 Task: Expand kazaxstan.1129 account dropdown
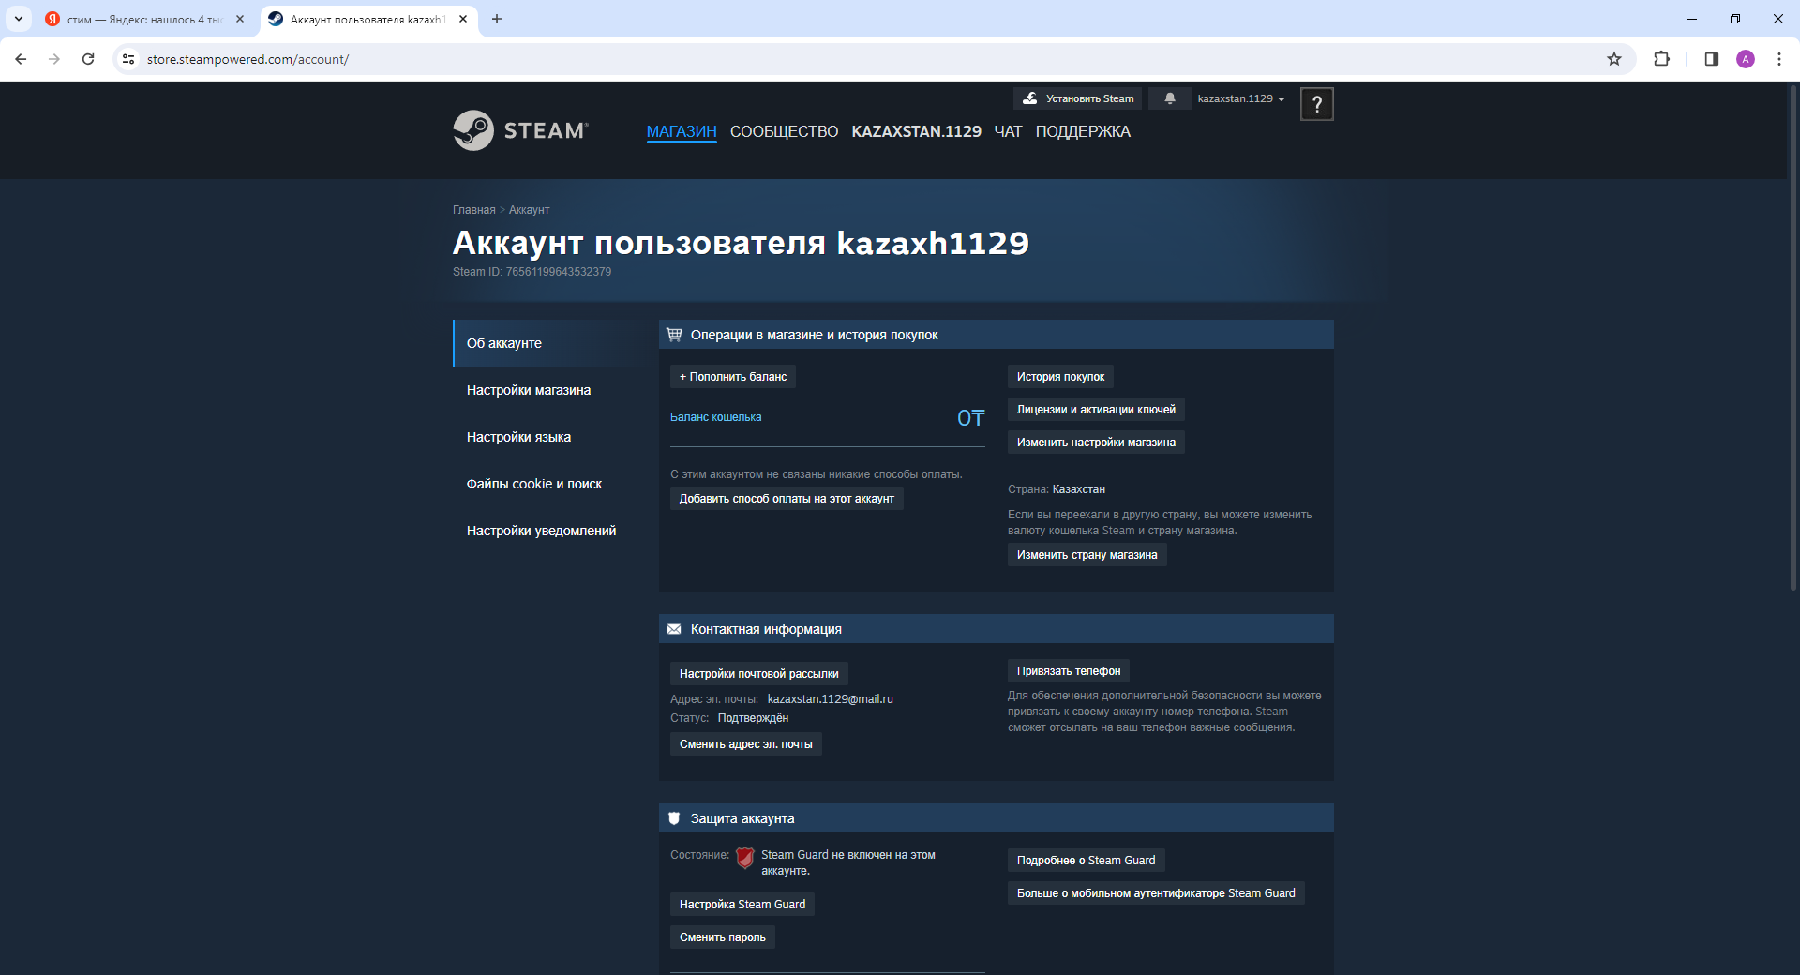coord(1241,98)
